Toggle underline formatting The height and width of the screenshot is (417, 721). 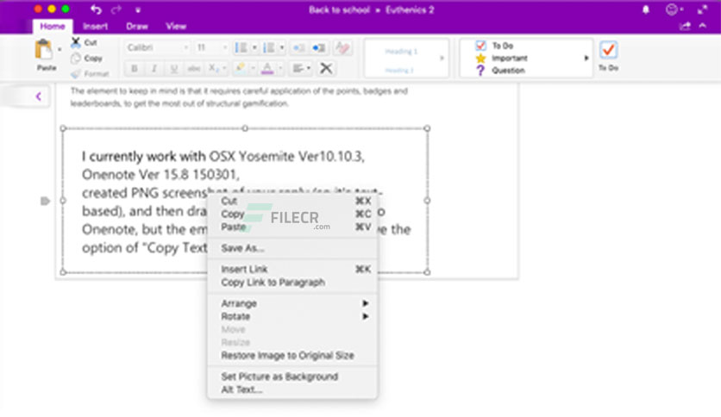coord(174,68)
